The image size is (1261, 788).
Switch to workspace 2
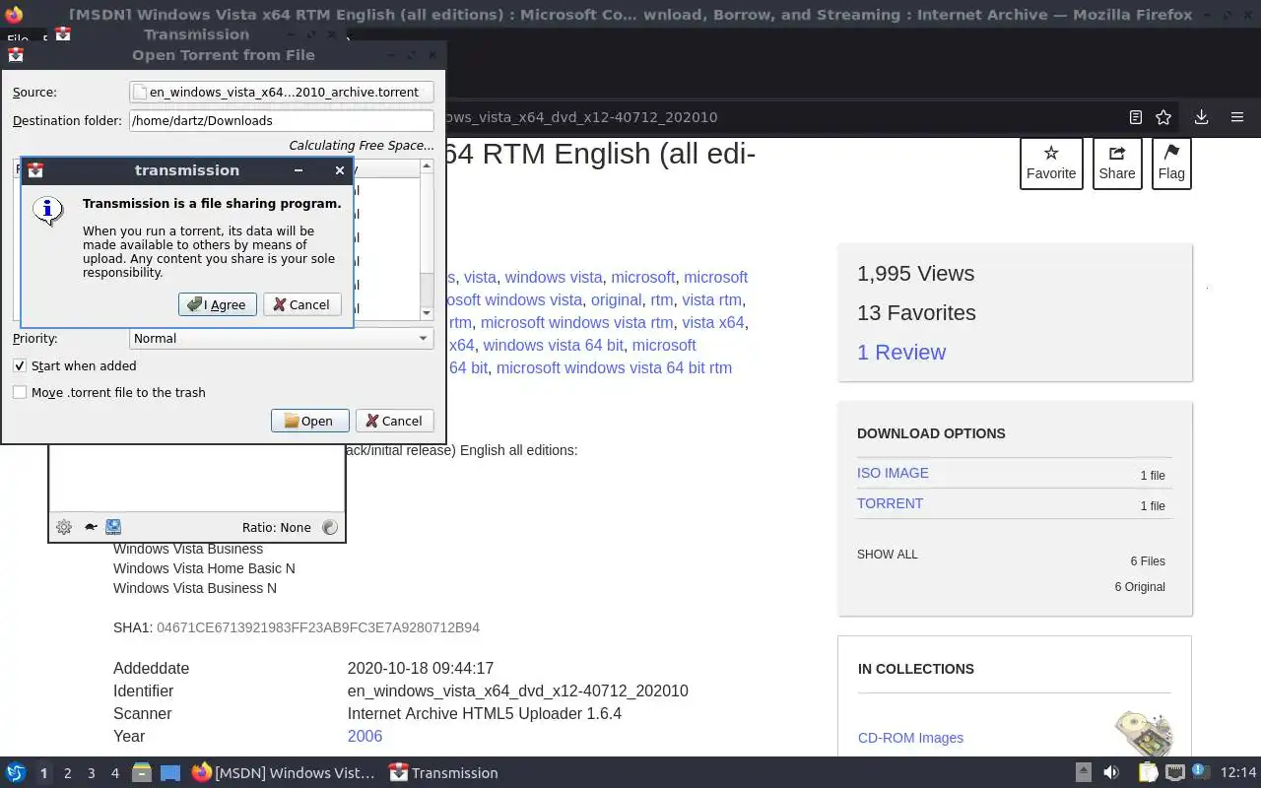coord(67,773)
